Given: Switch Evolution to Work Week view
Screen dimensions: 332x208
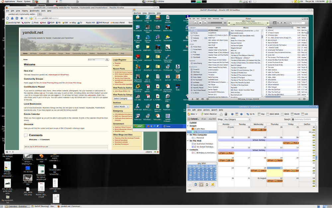Looking at the screenshot, I should coord(273,114).
